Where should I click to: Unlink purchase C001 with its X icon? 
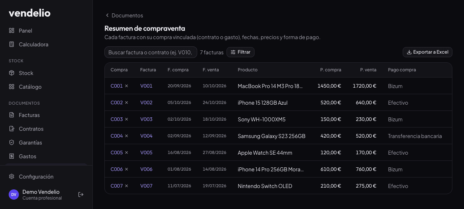point(127,86)
